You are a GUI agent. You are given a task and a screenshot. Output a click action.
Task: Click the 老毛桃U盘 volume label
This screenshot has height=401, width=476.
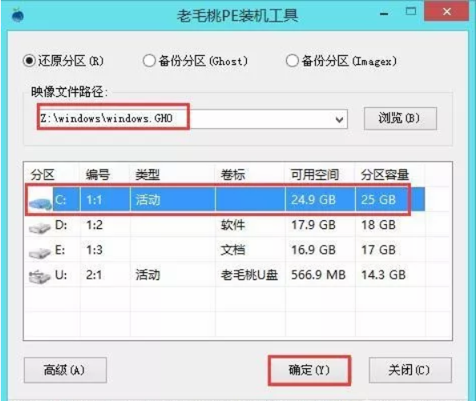(249, 275)
